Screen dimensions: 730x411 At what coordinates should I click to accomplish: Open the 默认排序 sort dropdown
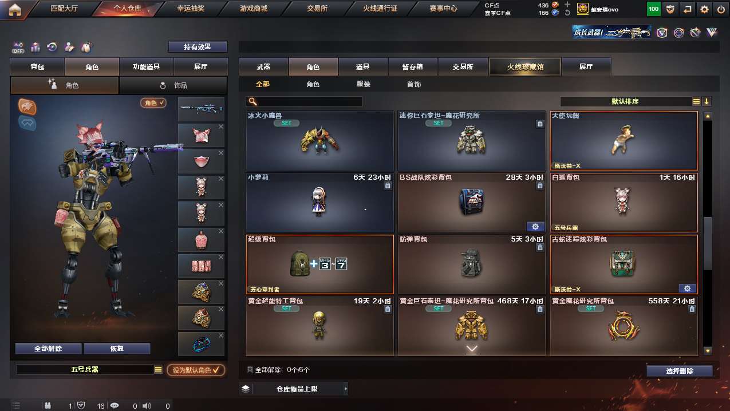pyautogui.click(x=625, y=101)
